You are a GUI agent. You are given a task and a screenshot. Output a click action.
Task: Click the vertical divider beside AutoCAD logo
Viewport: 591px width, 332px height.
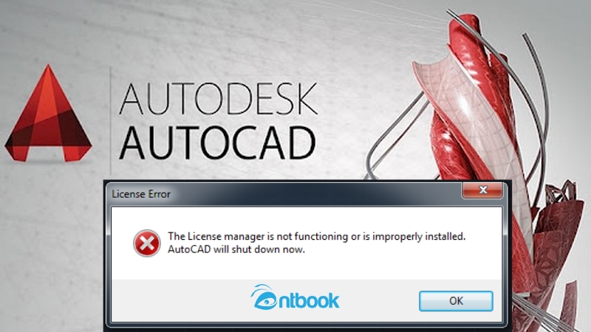point(110,120)
